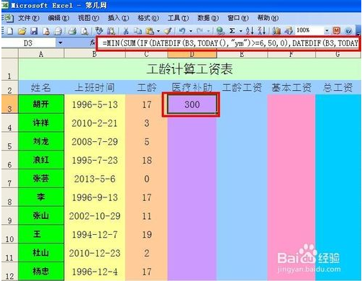Select the Format Painter brush
The height and width of the screenshot is (281, 362).
[x=168, y=31]
